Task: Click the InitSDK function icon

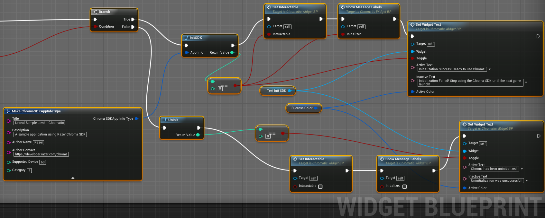Action: [187, 38]
